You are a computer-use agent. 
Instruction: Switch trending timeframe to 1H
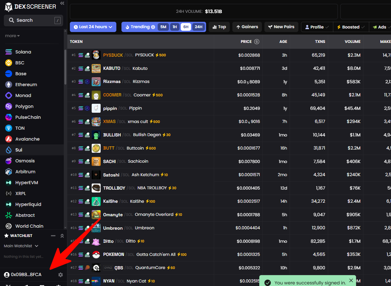(175, 27)
